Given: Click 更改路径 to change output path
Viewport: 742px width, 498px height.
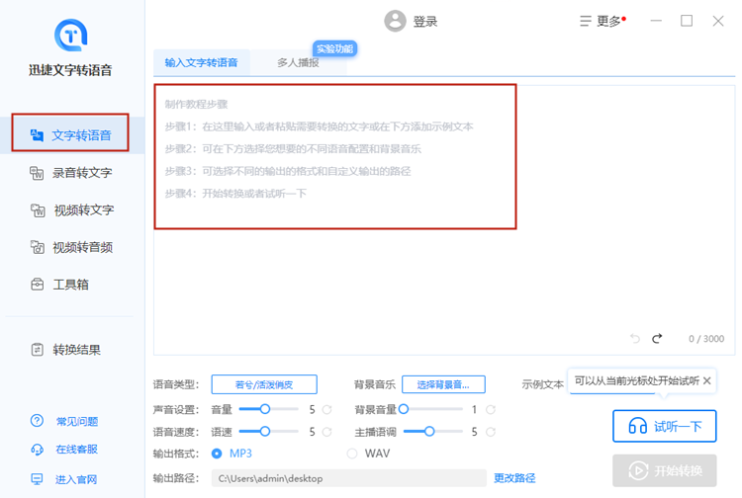Looking at the screenshot, I should [514, 478].
